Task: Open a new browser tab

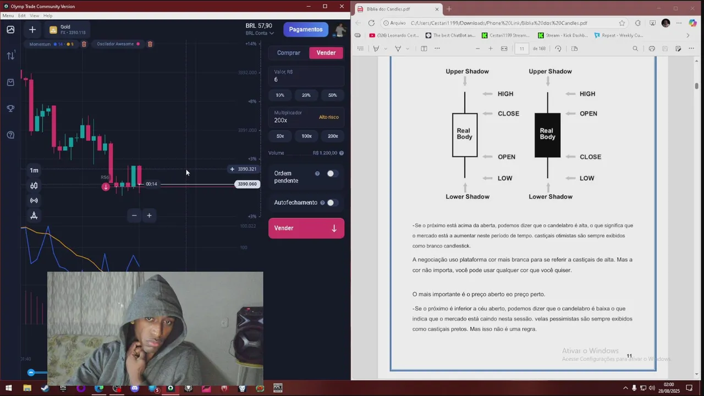Action: pos(449,9)
